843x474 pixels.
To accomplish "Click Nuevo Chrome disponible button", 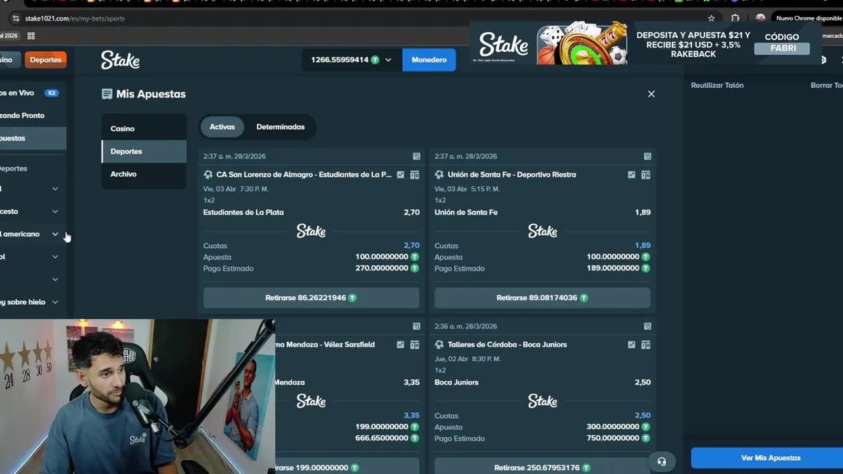I will pos(808,18).
